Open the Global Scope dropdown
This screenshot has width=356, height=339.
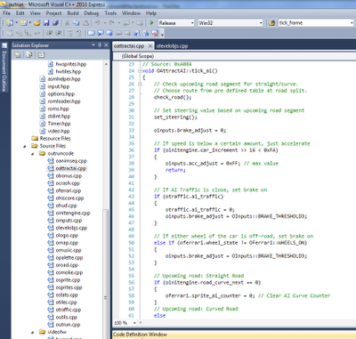point(234,56)
